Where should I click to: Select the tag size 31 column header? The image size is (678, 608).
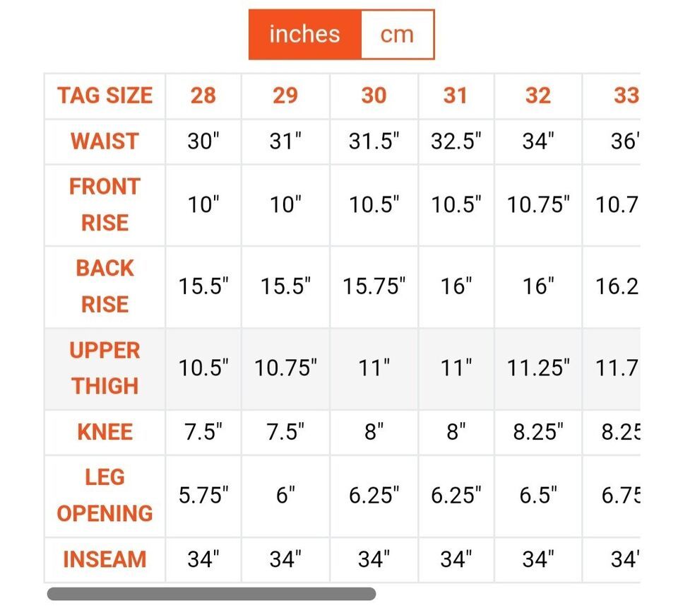pyautogui.click(x=456, y=95)
